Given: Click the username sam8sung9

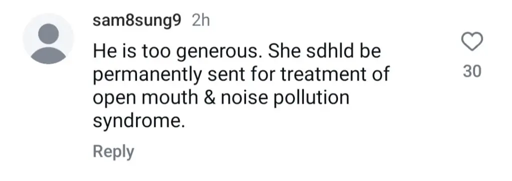Looking at the screenshot, I should pos(137,21).
